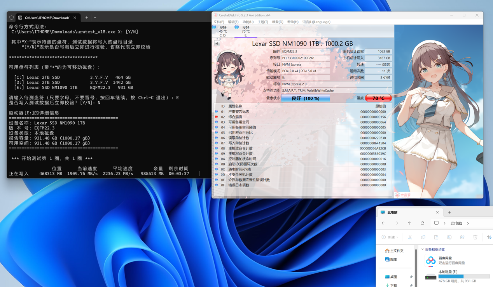
Task: Click the up-directory arrow in File Explorer
Action: click(x=409, y=223)
